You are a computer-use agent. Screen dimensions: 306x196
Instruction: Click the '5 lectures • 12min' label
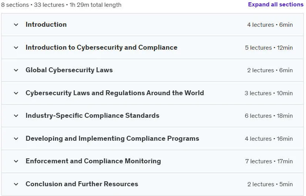pyautogui.click(x=269, y=48)
